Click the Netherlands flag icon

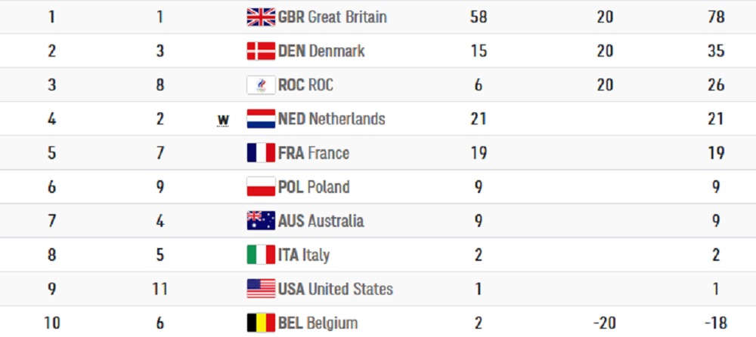click(x=261, y=119)
